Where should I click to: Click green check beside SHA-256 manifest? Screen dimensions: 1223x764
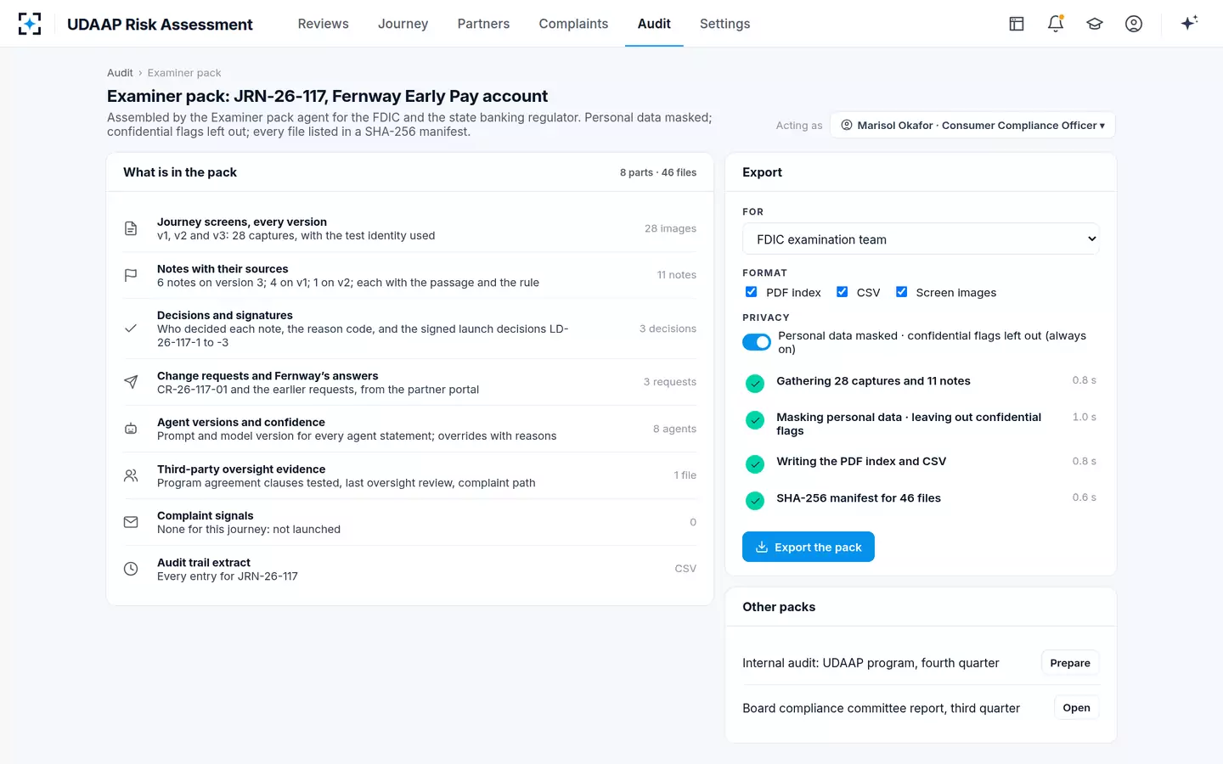(755, 501)
